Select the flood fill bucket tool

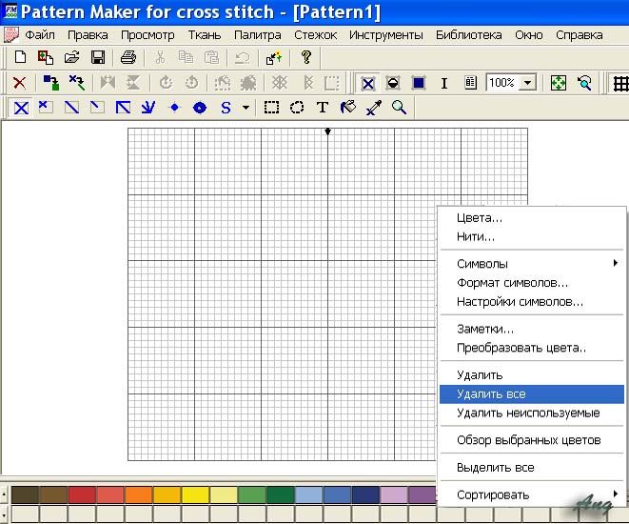(347, 108)
